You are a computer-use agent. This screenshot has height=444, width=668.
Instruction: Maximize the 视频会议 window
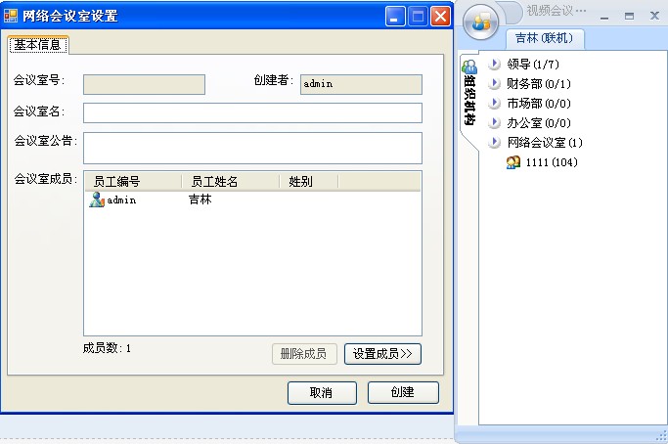click(x=629, y=17)
